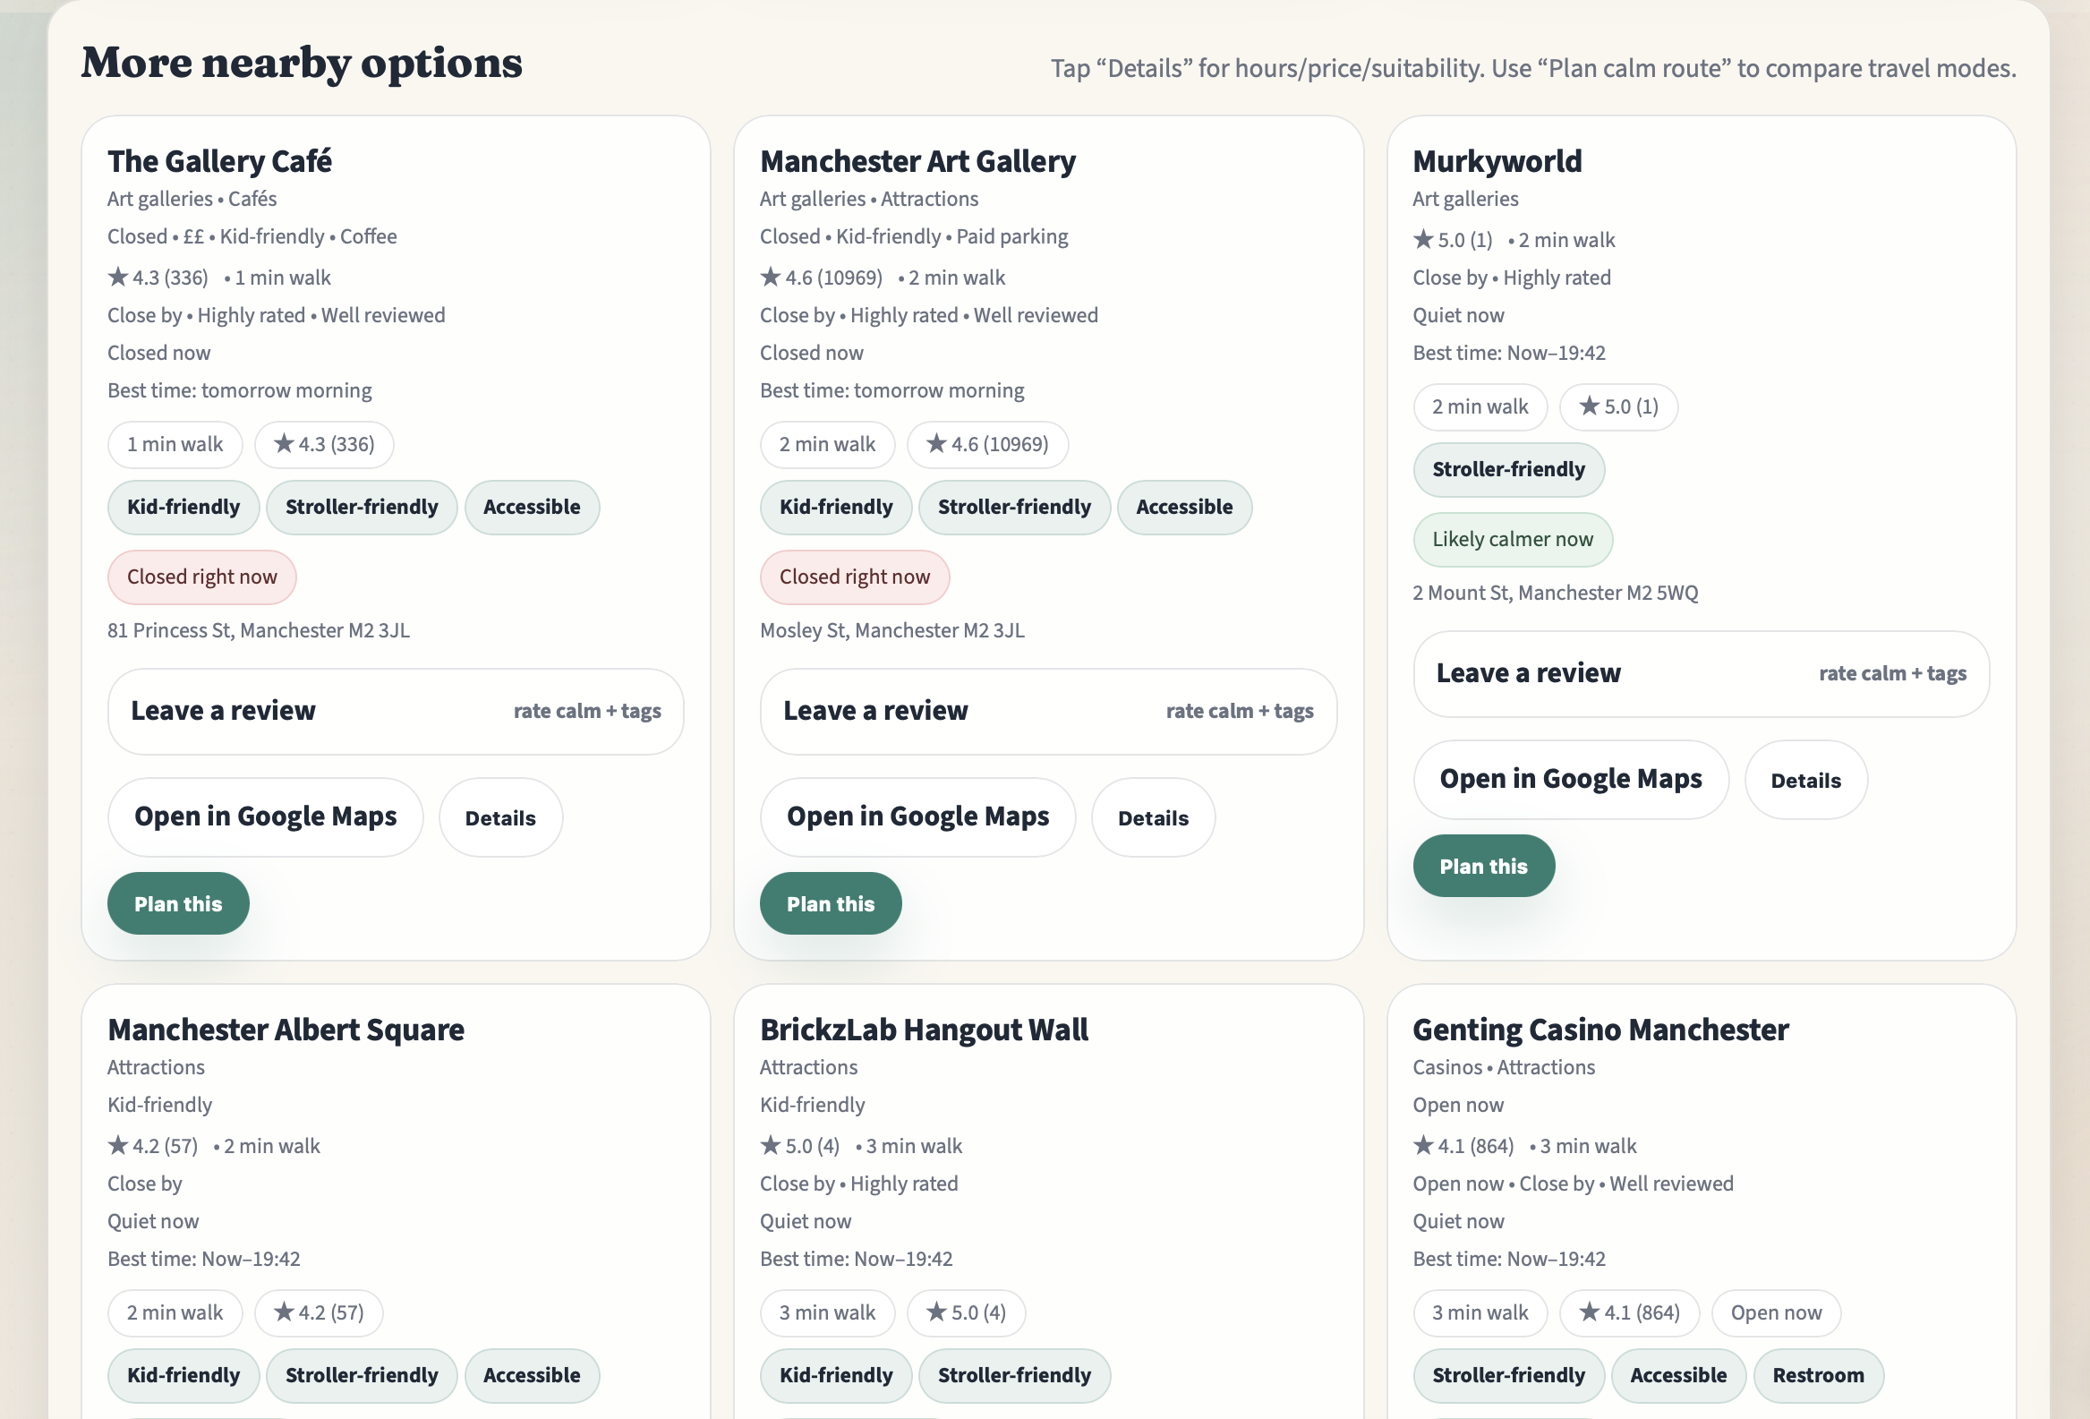2090x1419 pixels.
Task: Expand Leave a review for The Gallery Café
Action: 396,711
